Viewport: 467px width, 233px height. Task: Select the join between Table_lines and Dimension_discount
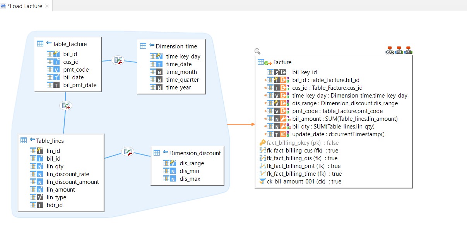tap(127, 152)
